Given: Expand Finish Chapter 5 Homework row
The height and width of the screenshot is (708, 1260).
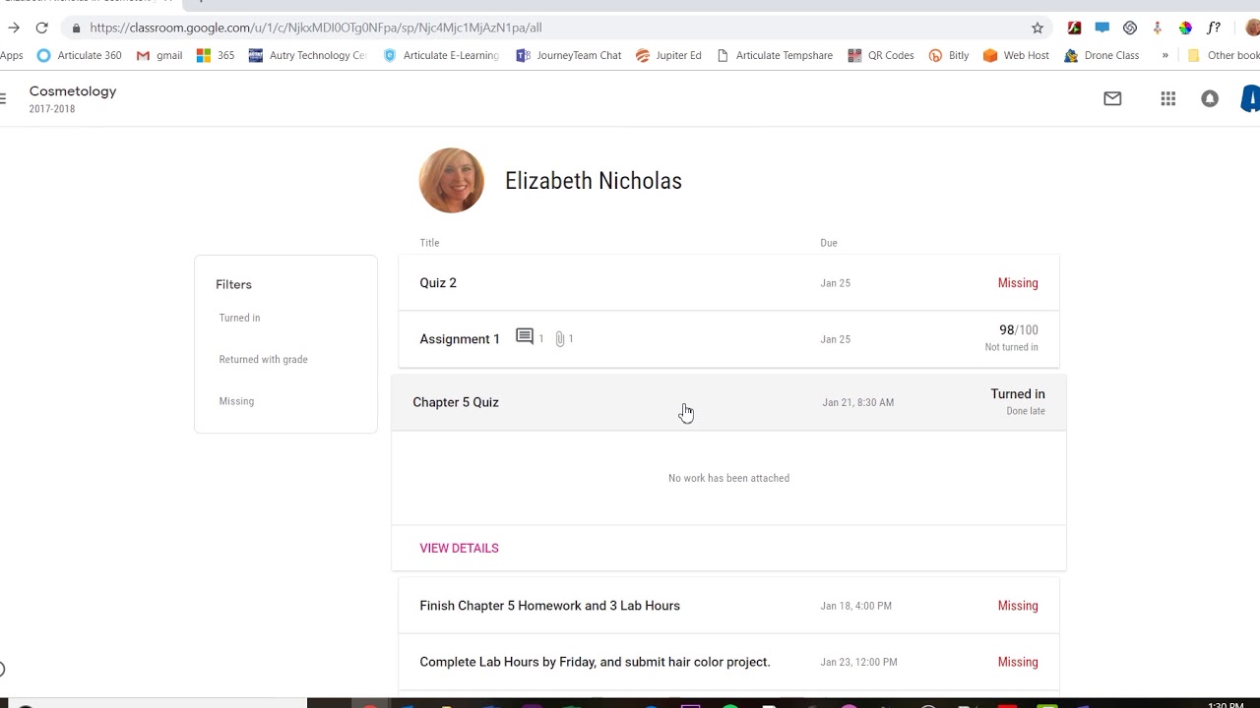Looking at the screenshot, I should (728, 606).
